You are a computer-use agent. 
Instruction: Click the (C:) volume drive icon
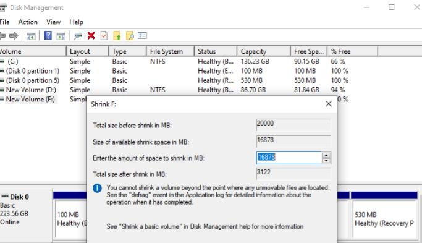[2, 61]
